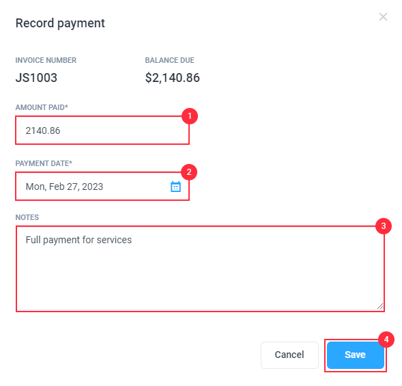Click the red step 1 badge
This screenshot has height=386, width=402.
pyautogui.click(x=190, y=116)
